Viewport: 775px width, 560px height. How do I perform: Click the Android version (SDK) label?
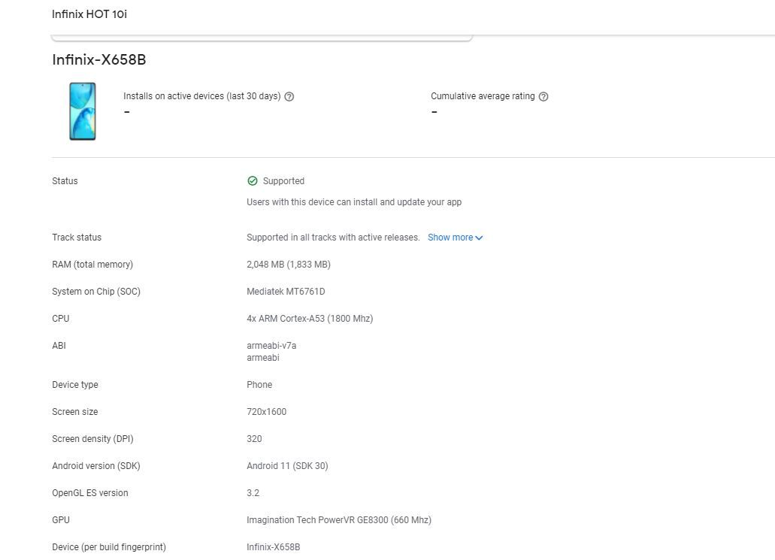[x=96, y=466]
